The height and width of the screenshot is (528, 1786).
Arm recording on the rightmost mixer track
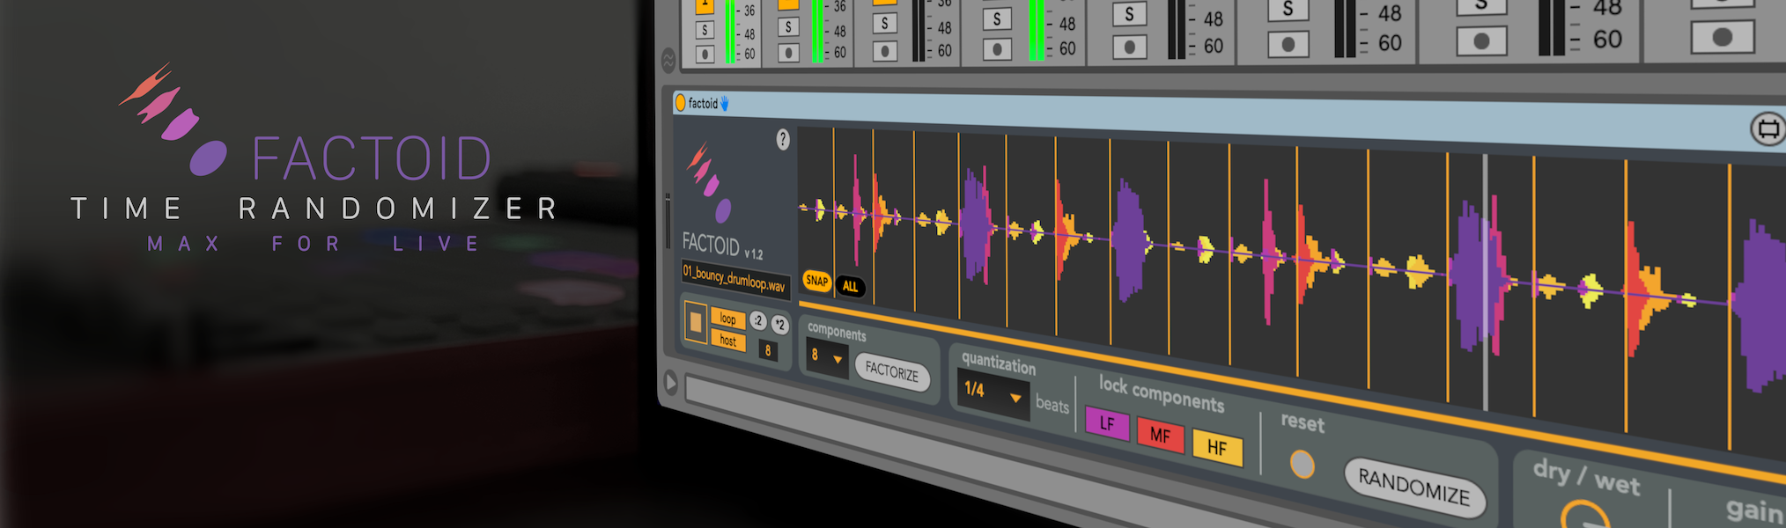point(1723,36)
